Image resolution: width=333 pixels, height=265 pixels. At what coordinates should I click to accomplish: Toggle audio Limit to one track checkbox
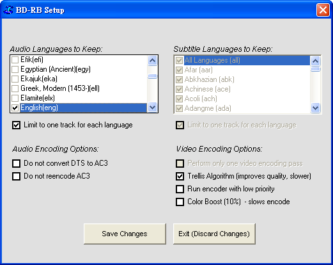17,125
